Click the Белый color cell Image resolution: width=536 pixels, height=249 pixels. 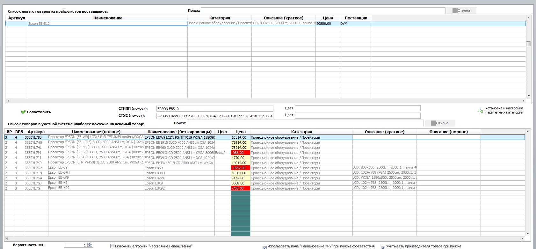pyautogui.click(x=223, y=153)
